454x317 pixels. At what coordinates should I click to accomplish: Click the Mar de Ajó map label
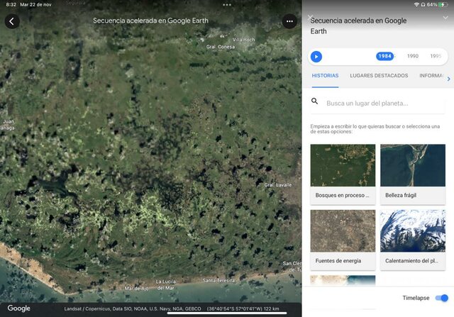(x=136, y=289)
